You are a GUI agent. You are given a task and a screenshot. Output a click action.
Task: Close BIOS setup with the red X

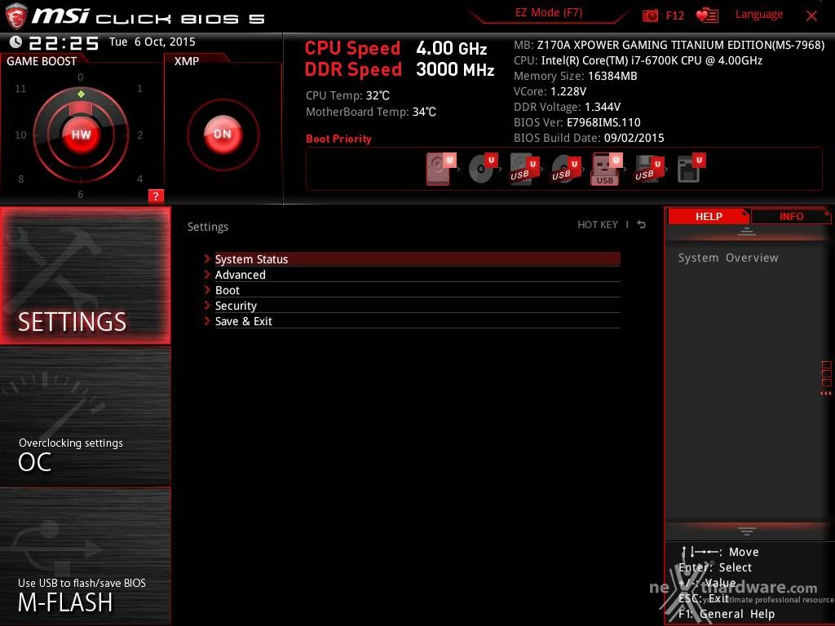811,16
